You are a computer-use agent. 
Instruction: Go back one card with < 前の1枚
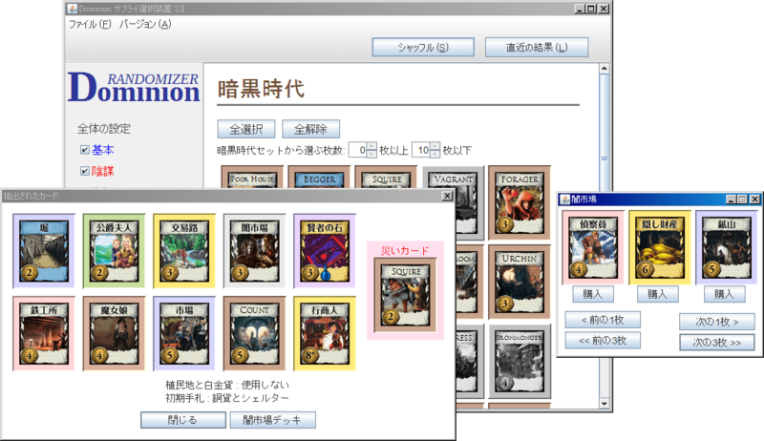(x=603, y=320)
